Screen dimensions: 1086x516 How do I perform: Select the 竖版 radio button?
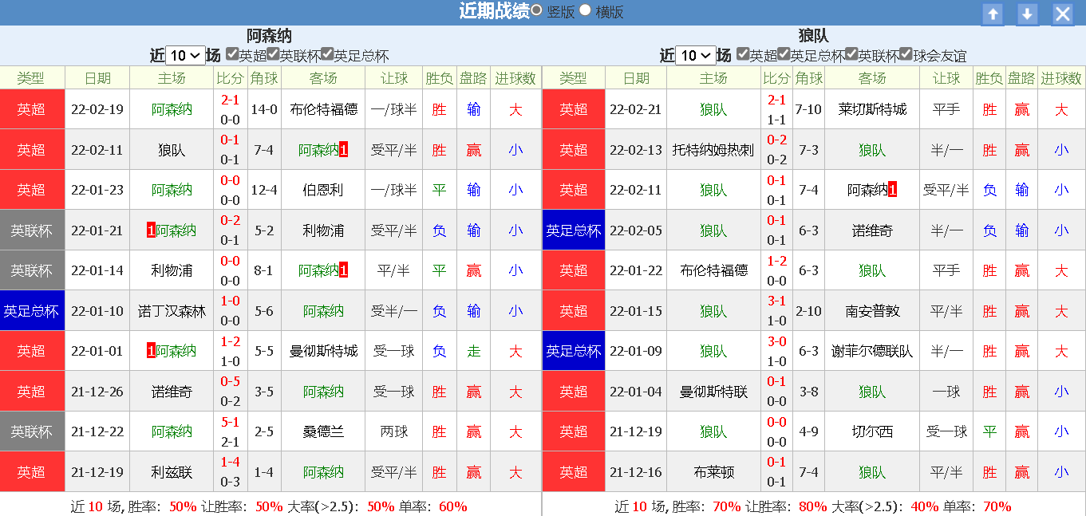pos(536,10)
